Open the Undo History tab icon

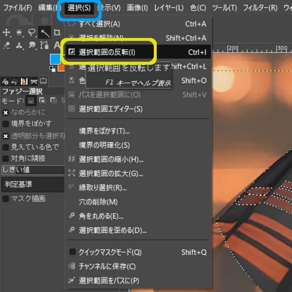tap(14, 82)
